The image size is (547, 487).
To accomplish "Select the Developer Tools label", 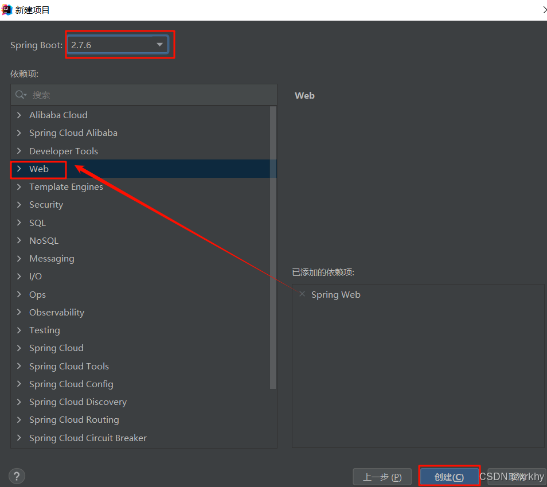I will pyautogui.click(x=64, y=151).
